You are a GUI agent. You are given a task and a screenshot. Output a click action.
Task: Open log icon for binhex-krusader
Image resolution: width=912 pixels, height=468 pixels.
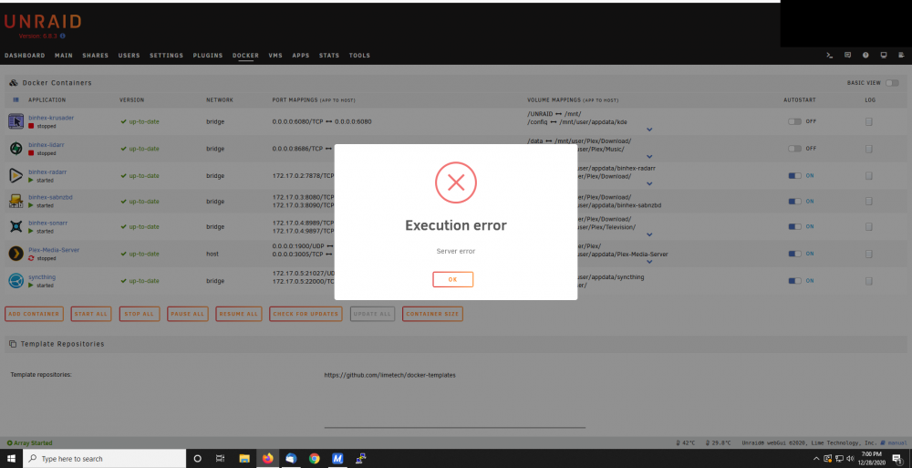point(869,121)
